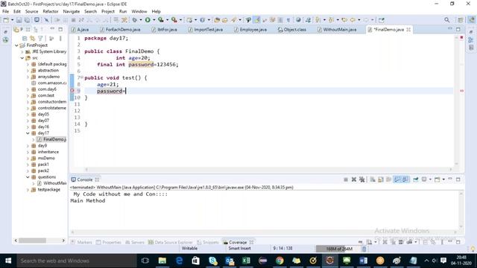Open the Refactor menu
Viewport: 477px width, 268px height.
[x=51, y=12]
